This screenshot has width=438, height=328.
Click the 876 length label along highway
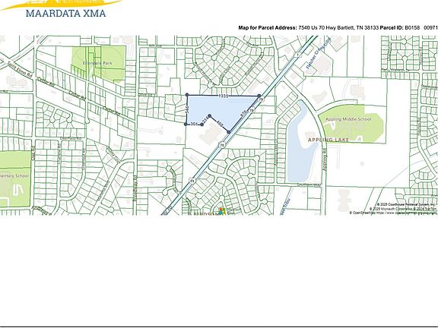click(x=243, y=113)
